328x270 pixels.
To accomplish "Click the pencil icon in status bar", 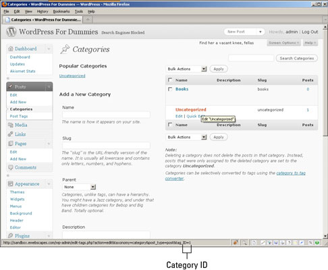I will pyautogui.click(x=263, y=243).
